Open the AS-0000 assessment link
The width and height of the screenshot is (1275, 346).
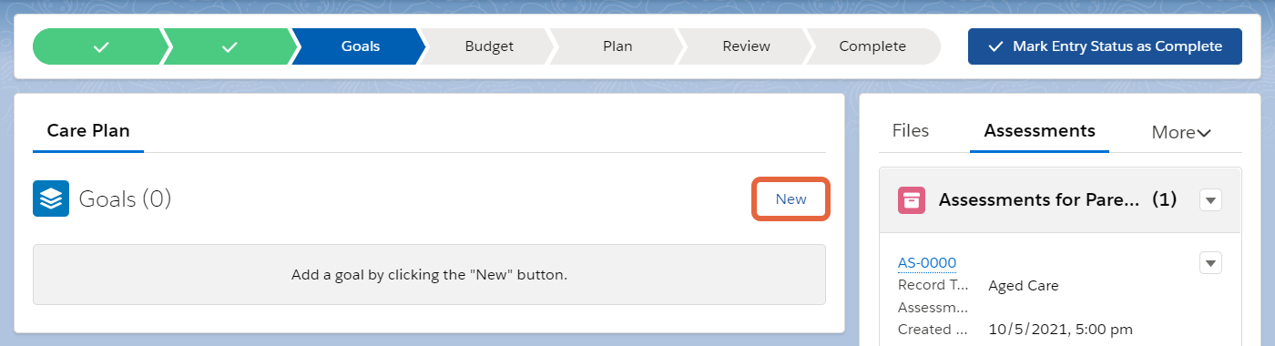(927, 263)
